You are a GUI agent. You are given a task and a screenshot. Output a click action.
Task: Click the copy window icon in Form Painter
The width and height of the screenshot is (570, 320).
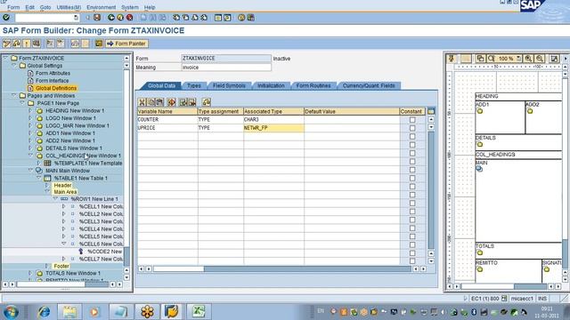coord(480,59)
